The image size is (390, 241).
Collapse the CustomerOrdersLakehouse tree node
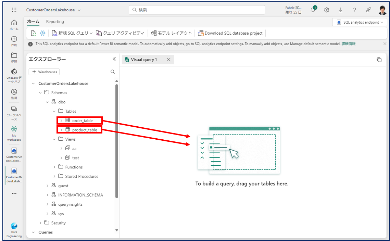(x=33, y=84)
